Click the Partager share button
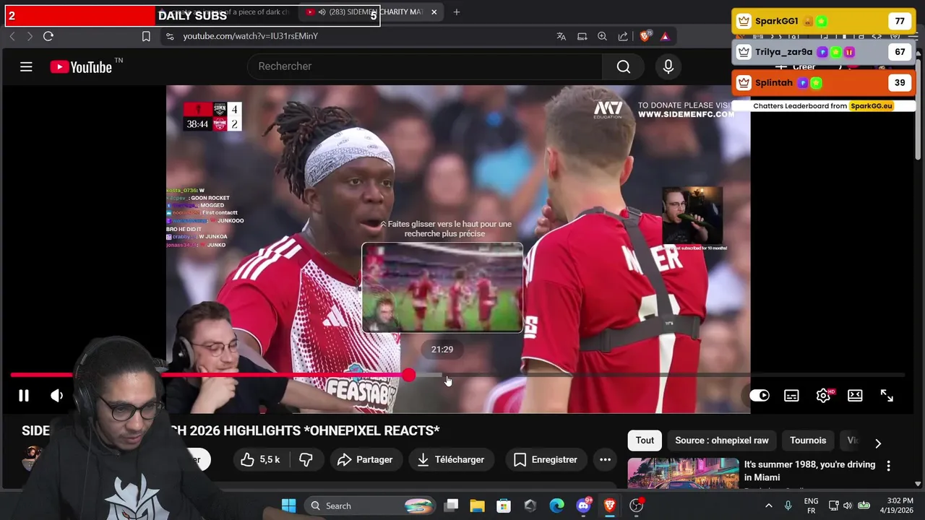This screenshot has height=520, width=925. pos(365,459)
